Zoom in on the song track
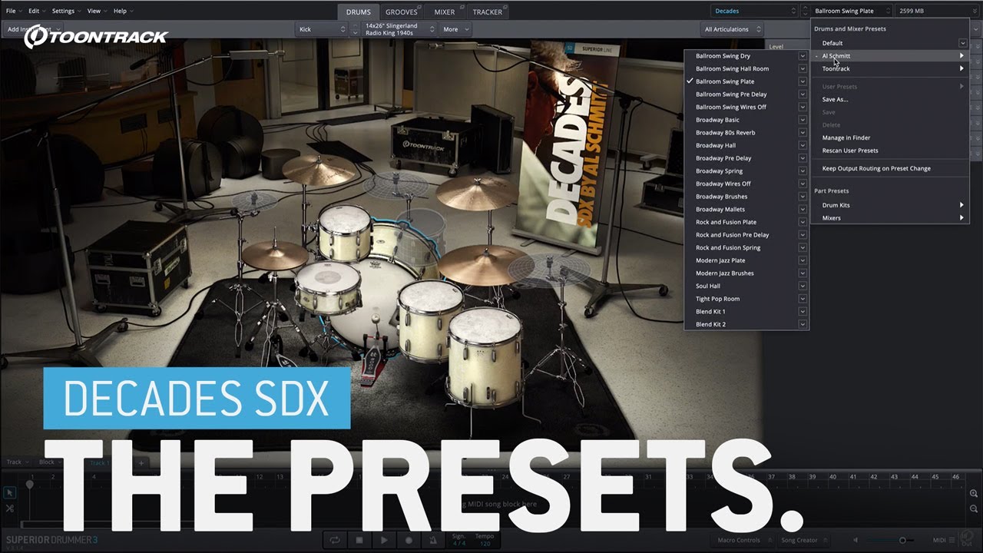983x553 pixels. pyautogui.click(x=974, y=493)
